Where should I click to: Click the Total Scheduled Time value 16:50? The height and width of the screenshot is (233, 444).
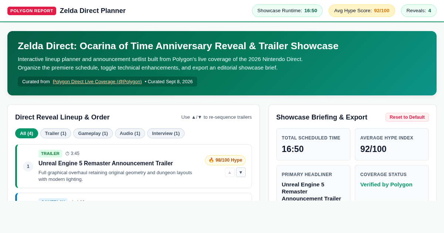[x=293, y=149]
